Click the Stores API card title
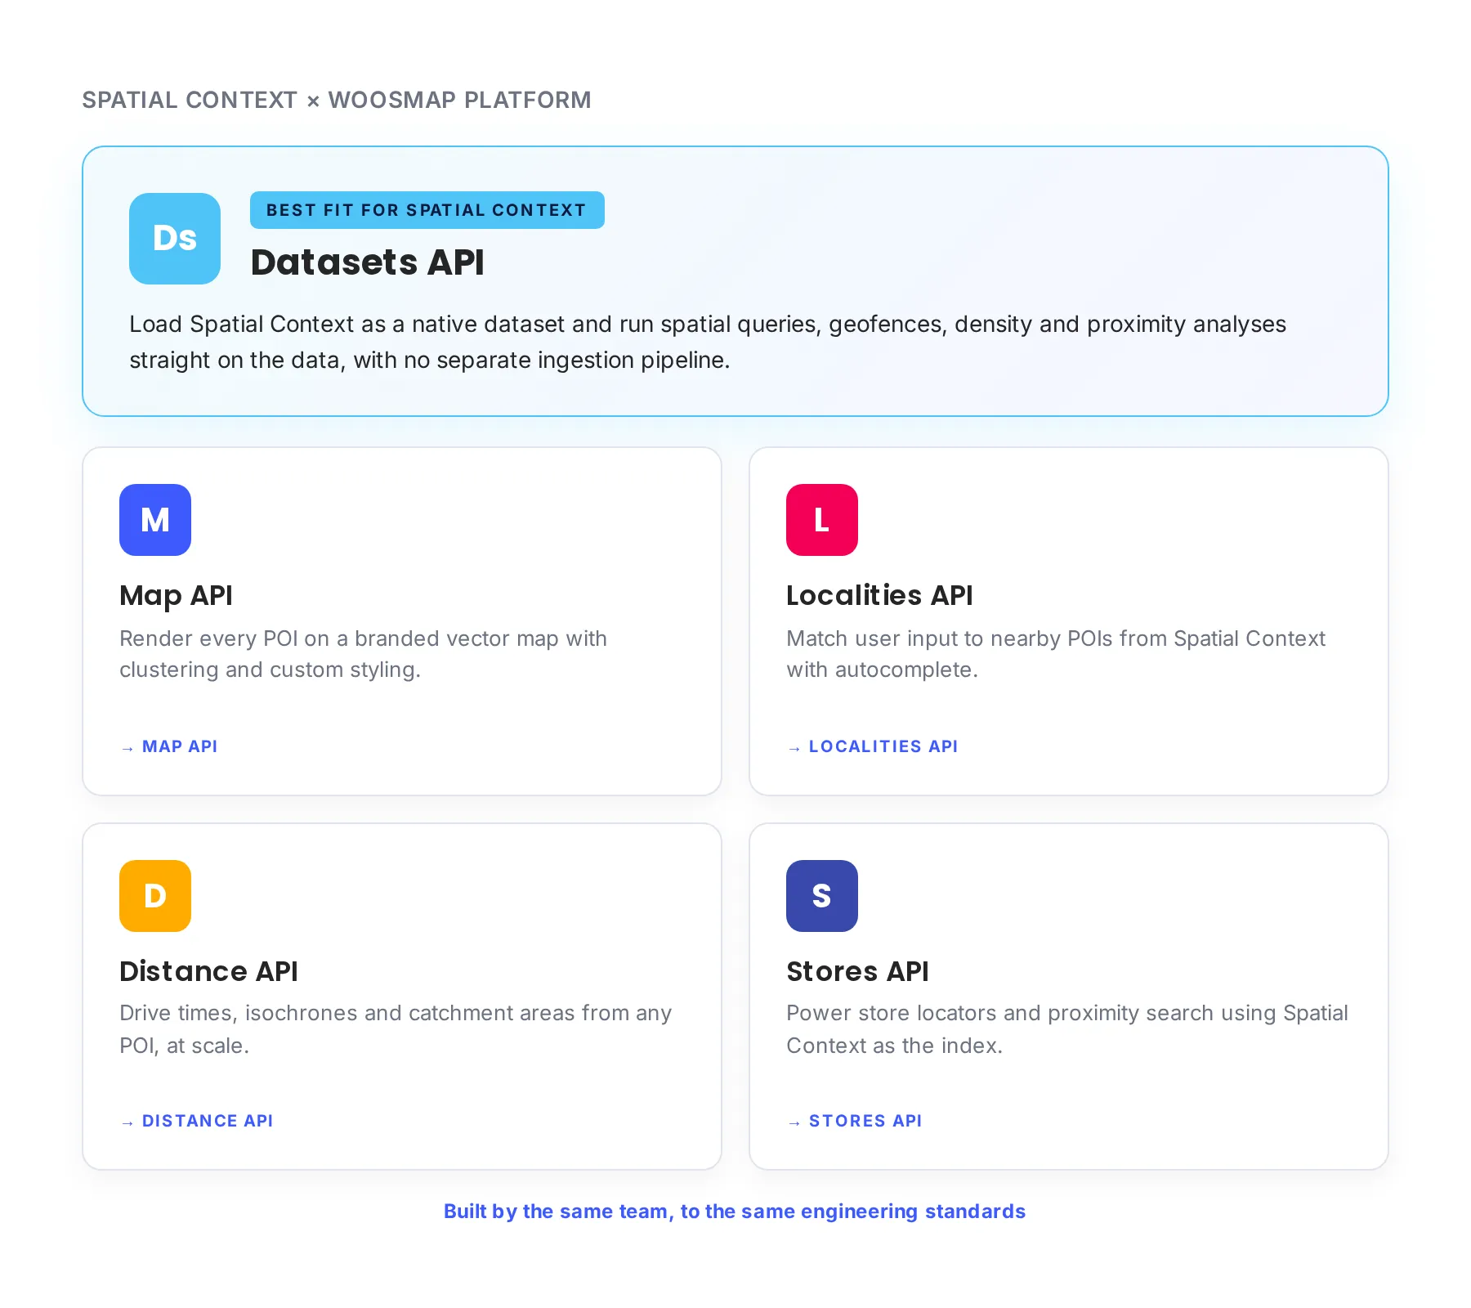The width and height of the screenshot is (1471, 1308). point(857,971)
